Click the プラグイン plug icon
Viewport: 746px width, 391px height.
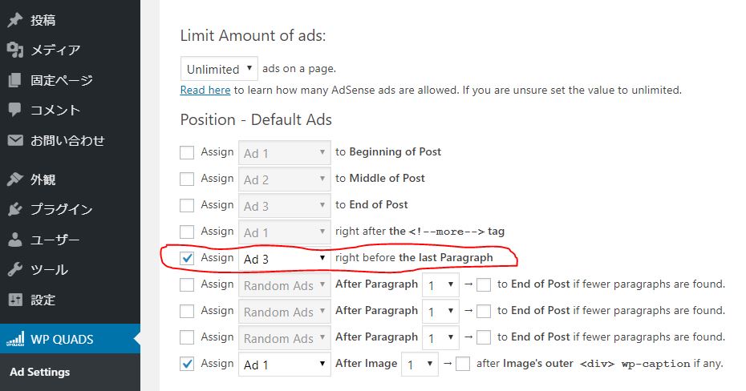tap(15, 209)
